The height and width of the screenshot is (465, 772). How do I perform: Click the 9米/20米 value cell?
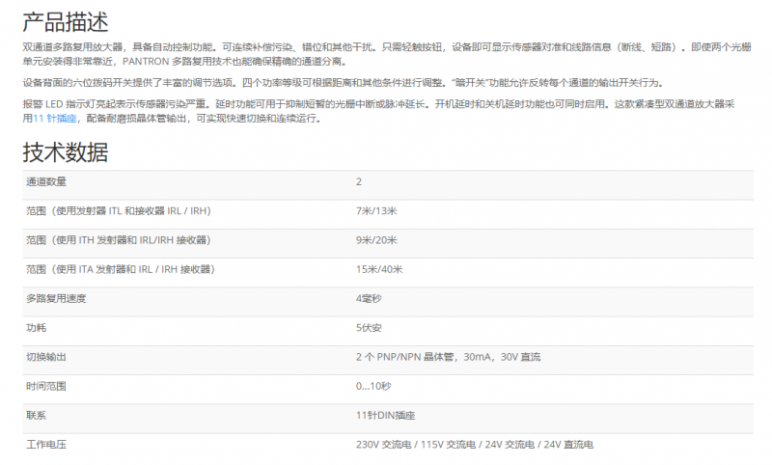377,239
